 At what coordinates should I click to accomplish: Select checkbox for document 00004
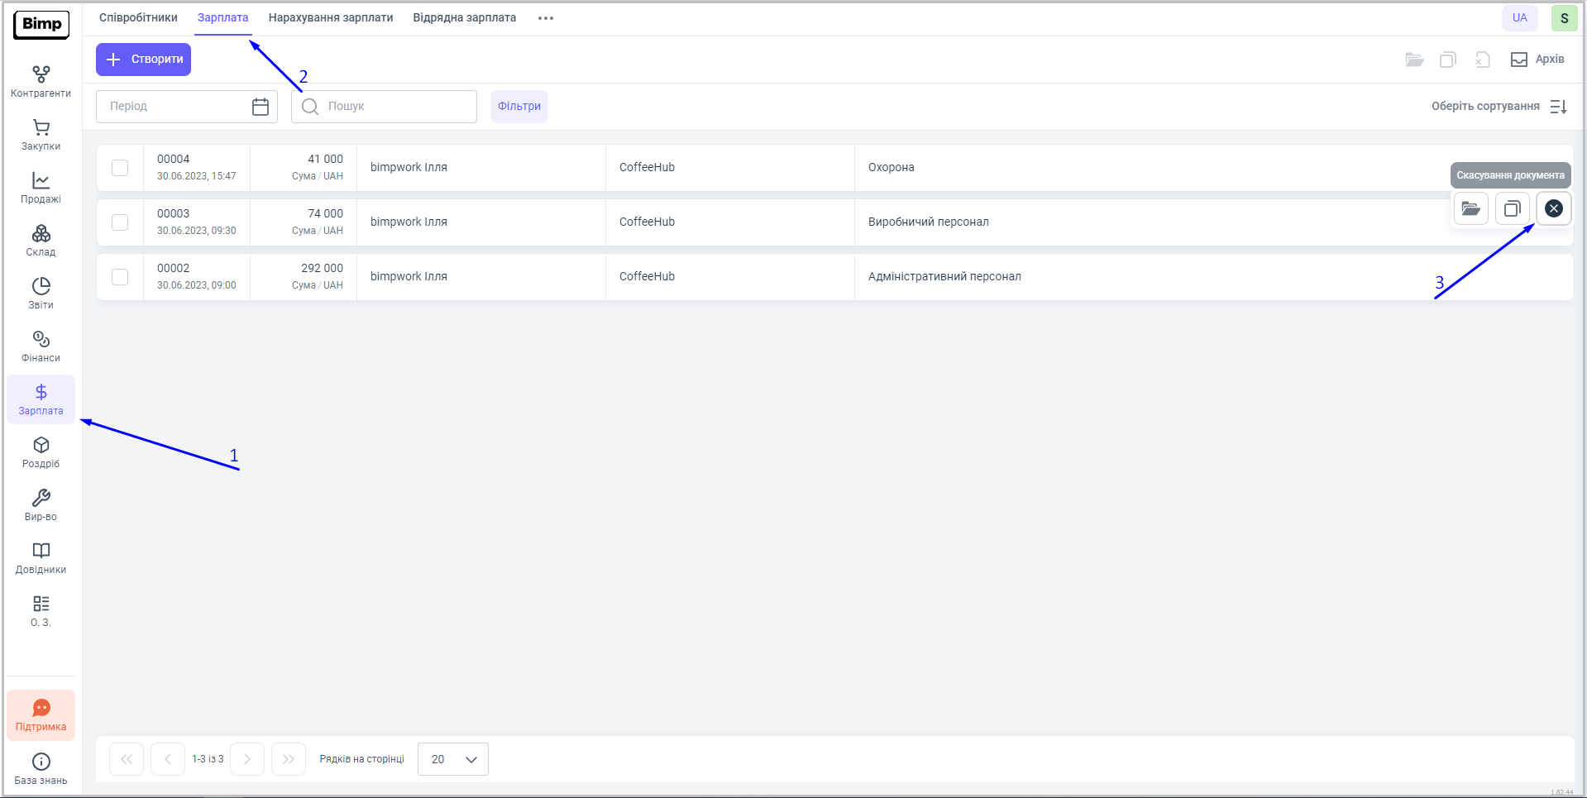pyautogui.click(x=120, y=168)
